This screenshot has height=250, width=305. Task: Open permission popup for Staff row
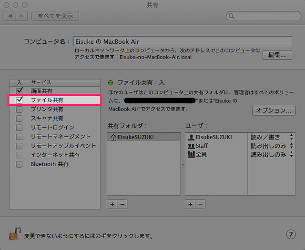click(272, 146)
